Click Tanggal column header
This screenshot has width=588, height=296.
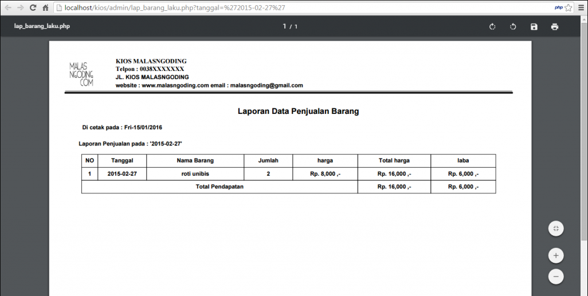pos(122,161)
